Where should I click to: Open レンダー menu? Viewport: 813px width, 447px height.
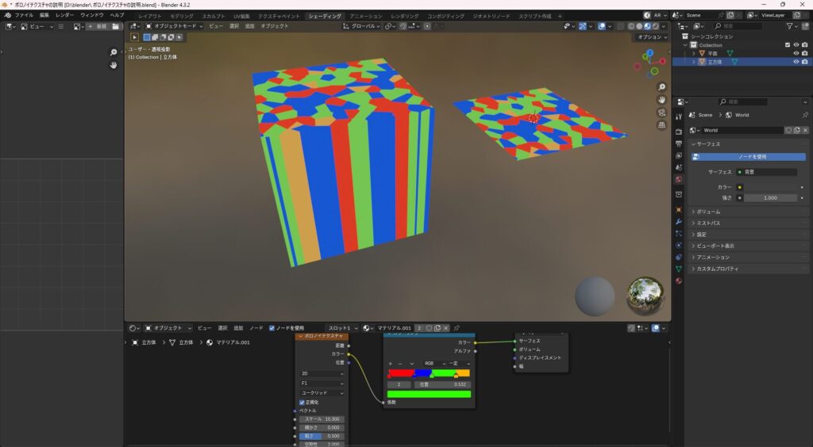coord(64,16)
